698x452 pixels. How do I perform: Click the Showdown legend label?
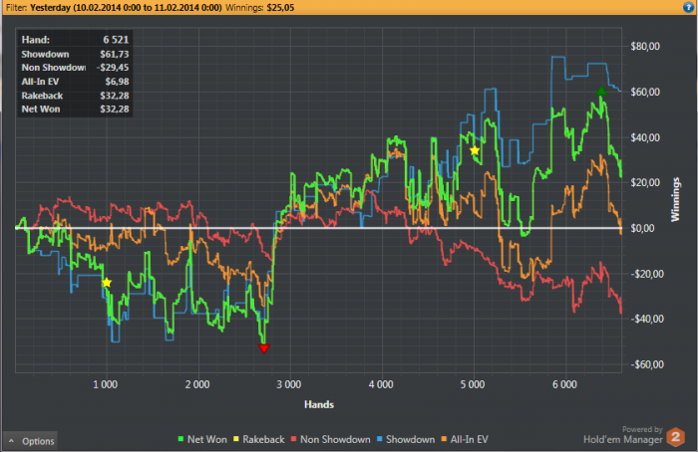pos(411,440)
